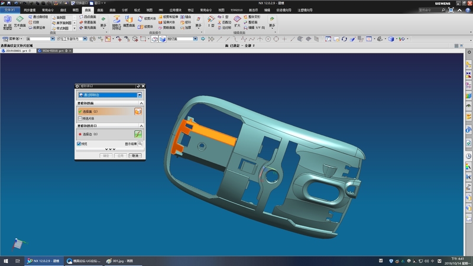This screenshot has width=473, height=266.
Task: Click the help question mark icon
Action: pos(468,10)
